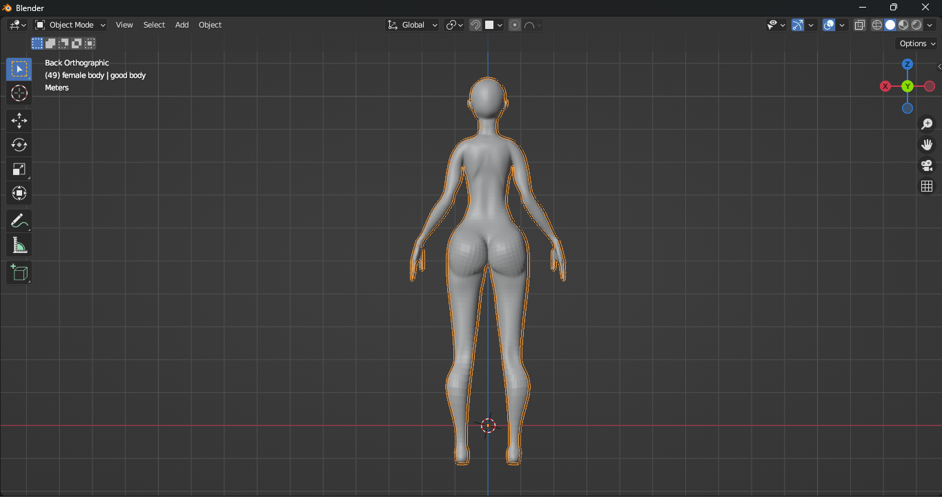942x497 pixels.
Task: Choose the Move tool
Action: coord(19,121)
